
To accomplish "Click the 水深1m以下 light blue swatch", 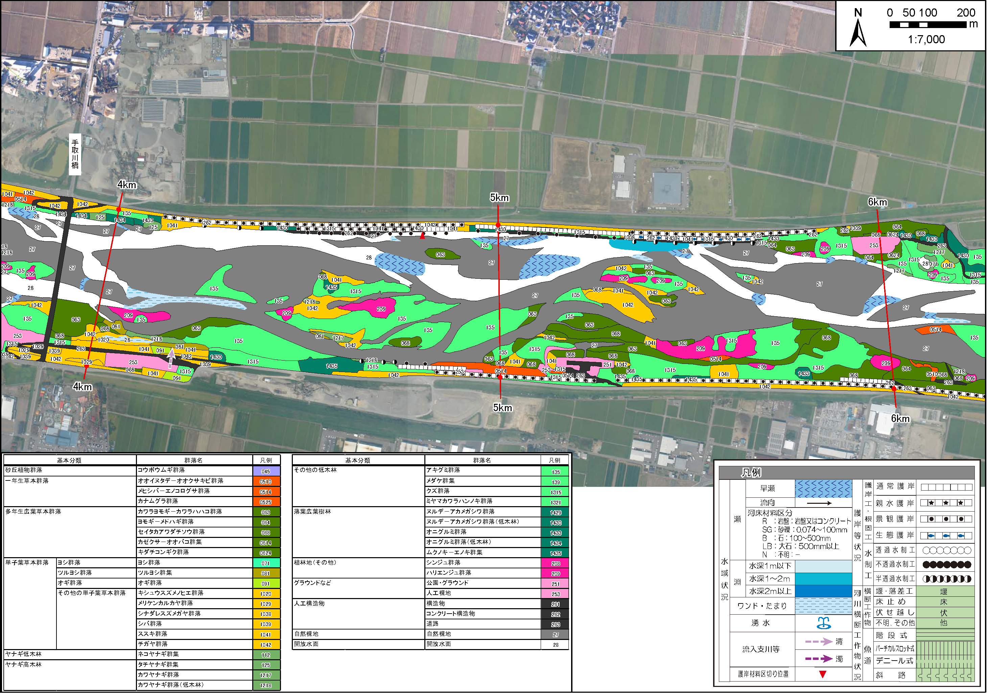I will (823, 566).
